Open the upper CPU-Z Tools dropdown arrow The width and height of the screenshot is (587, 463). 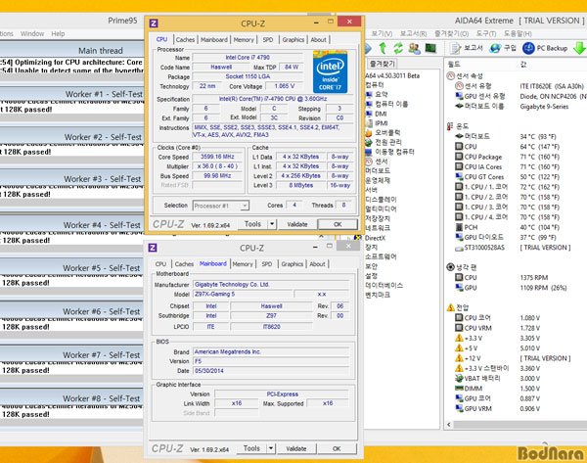(272, 224)
